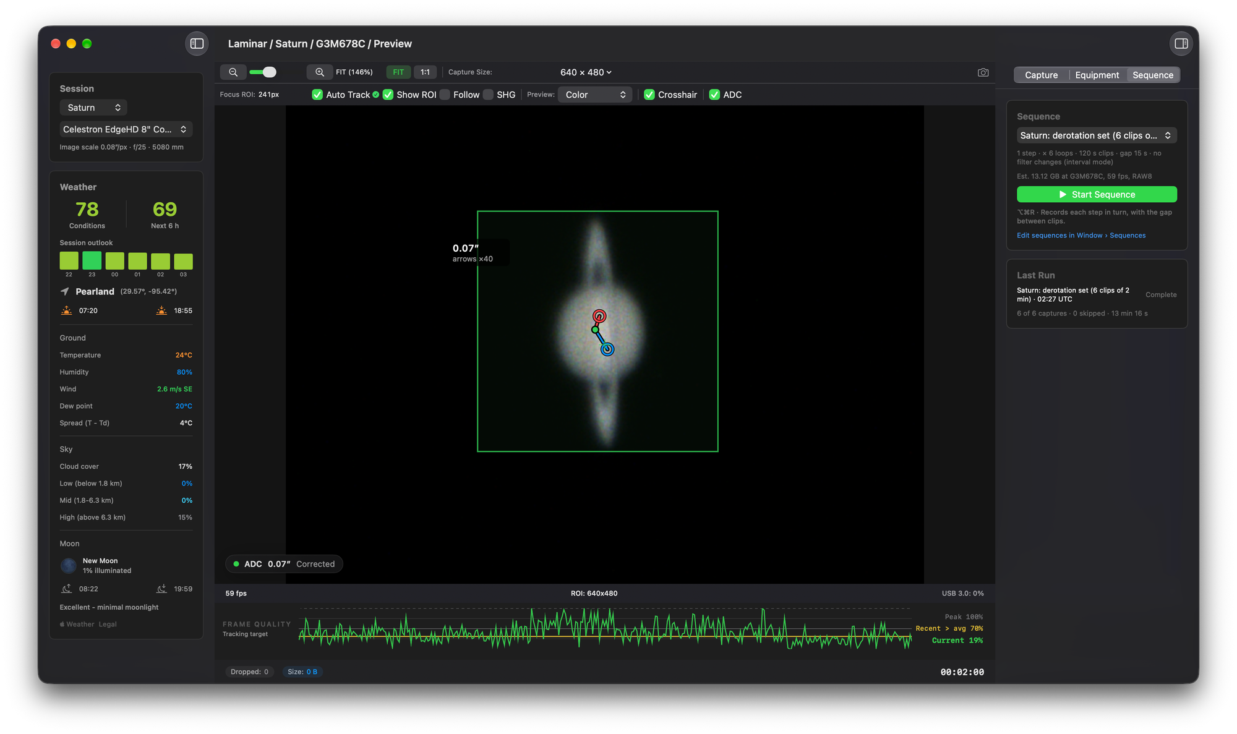Toggle the right inspector panel icon
Image resolution: width=1237 pixels, height=734 pixels.
click(1181, 43)
